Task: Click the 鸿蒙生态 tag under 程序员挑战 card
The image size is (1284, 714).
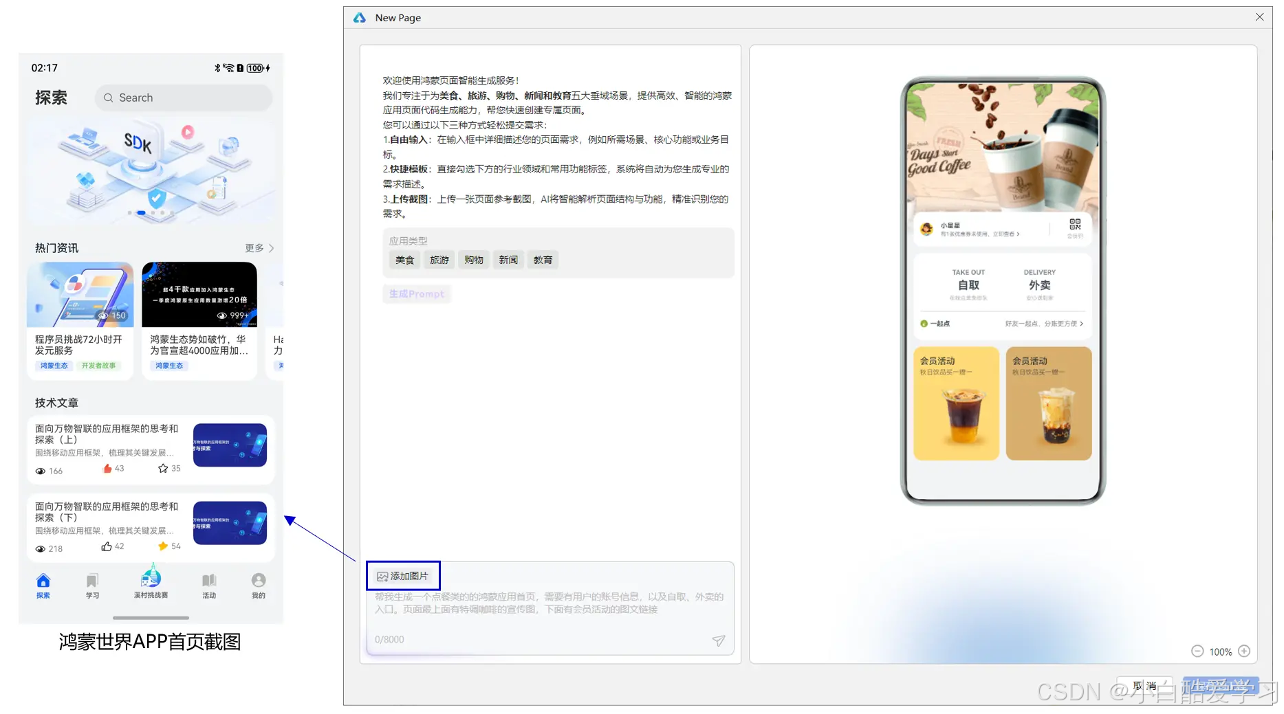Action: tap(54, 366)
